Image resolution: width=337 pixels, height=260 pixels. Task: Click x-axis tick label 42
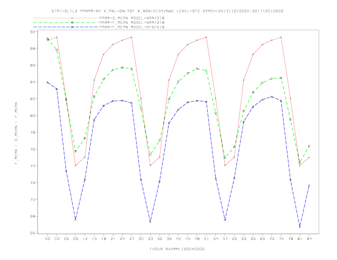(178, 239)
